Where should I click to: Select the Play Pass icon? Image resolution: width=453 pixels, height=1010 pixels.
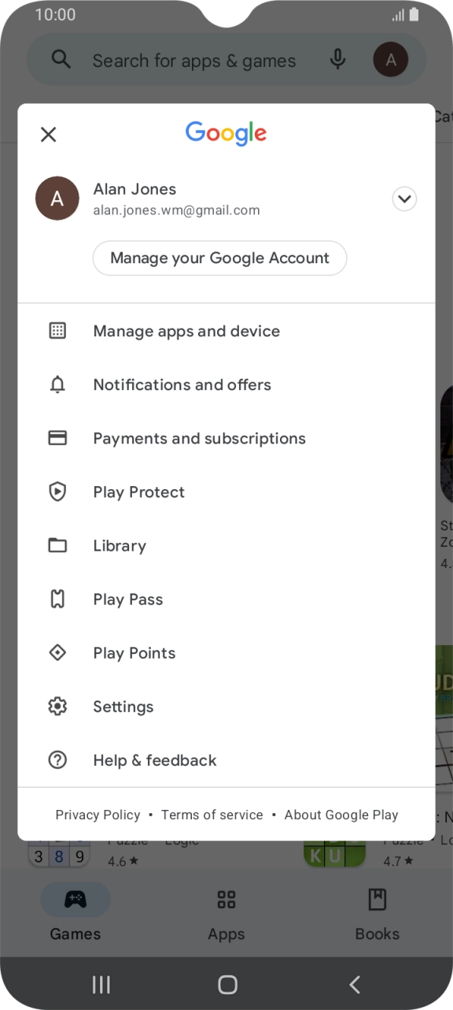(57, 599)
